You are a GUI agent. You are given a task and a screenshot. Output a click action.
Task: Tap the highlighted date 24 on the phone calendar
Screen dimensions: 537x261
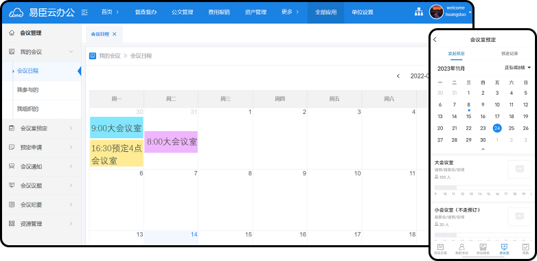coord(497,128)
